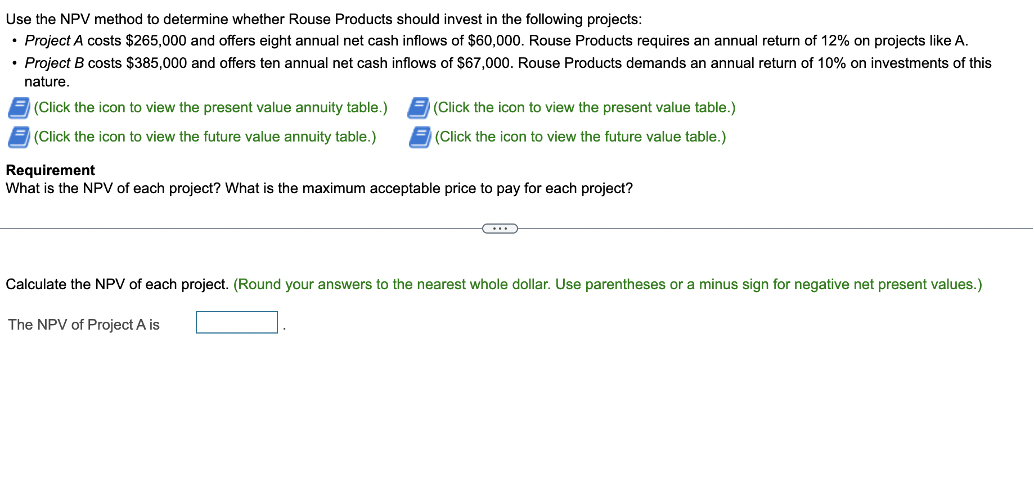Click the Requirement heading text

[50, 170]
